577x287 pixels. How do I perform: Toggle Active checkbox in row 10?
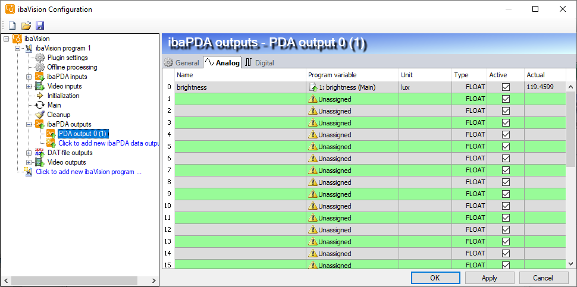pos(506,206)
